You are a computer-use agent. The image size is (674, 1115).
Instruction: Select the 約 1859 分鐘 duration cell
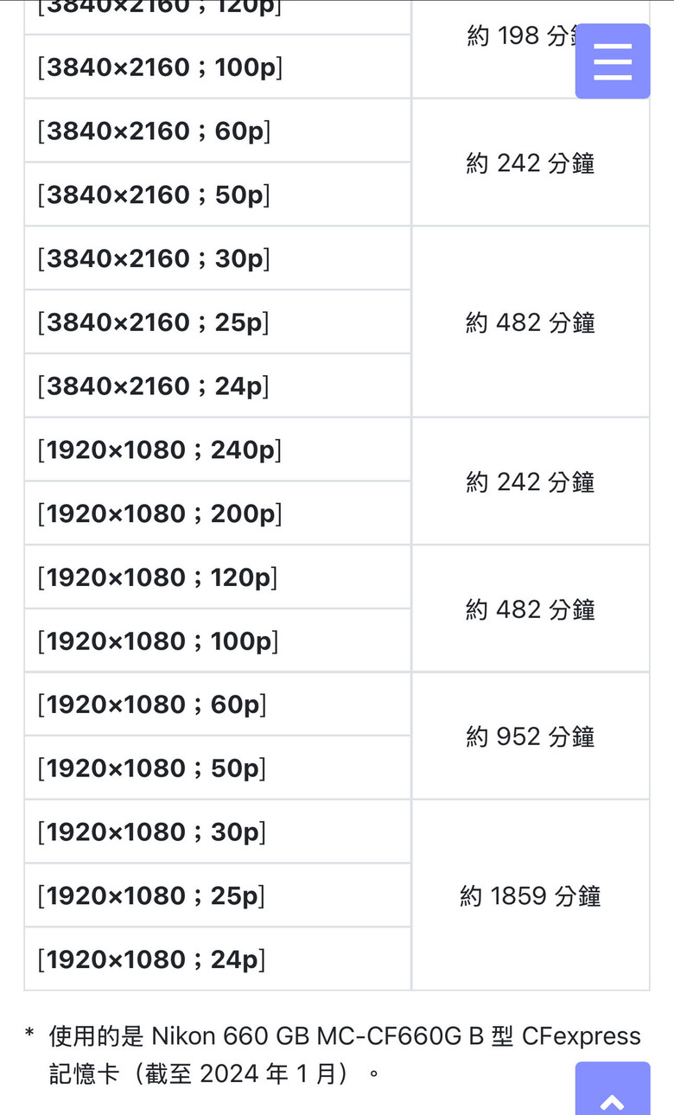click(x=531, y=895)
